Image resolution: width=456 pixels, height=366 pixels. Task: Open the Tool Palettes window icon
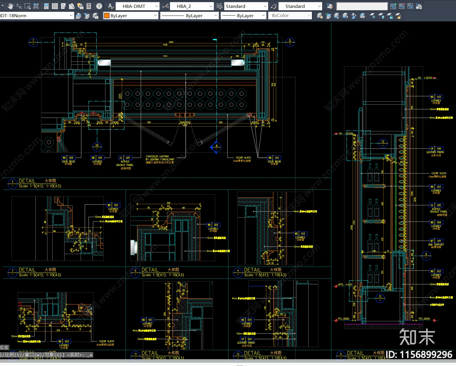(x=63, y=6)
